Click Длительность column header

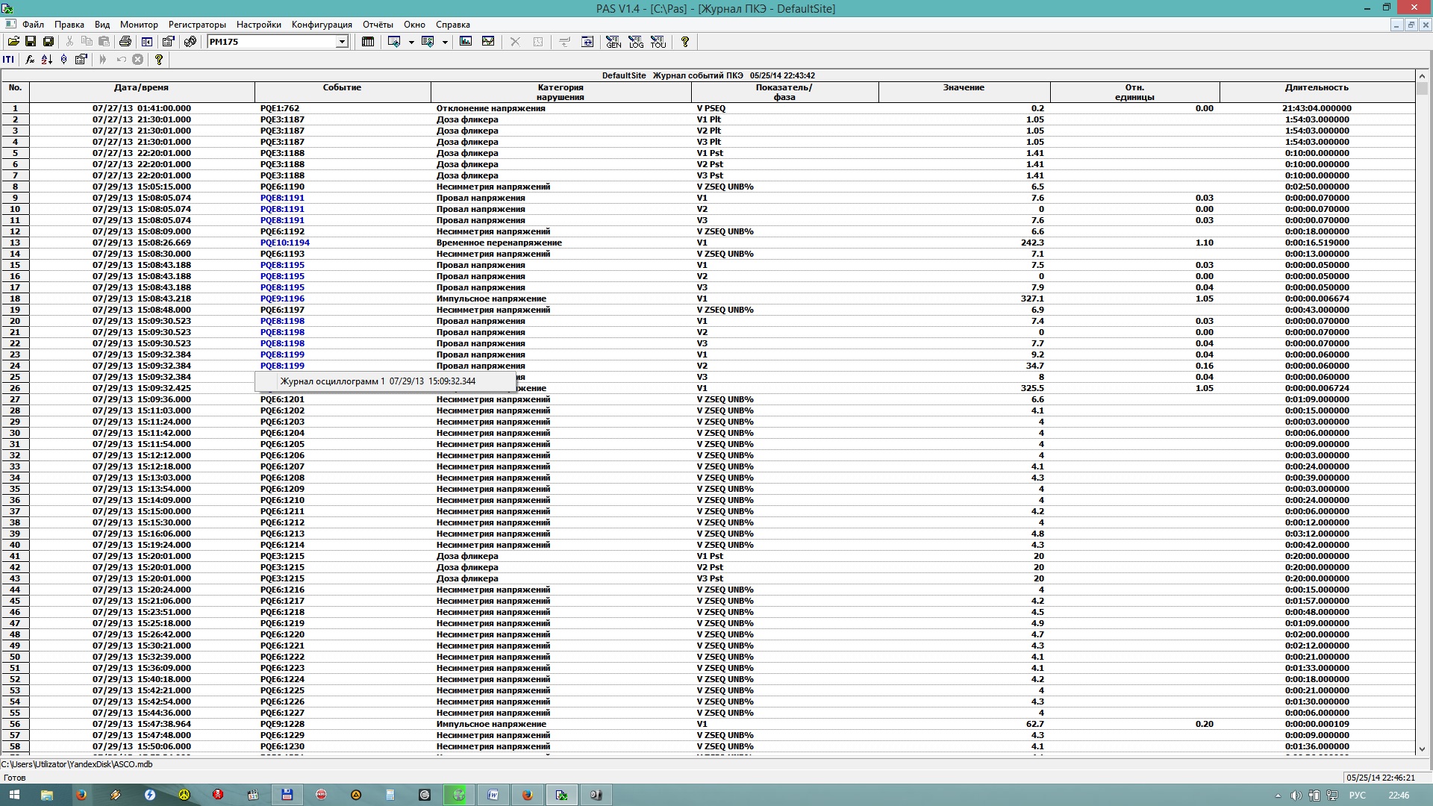point(1317,88)
